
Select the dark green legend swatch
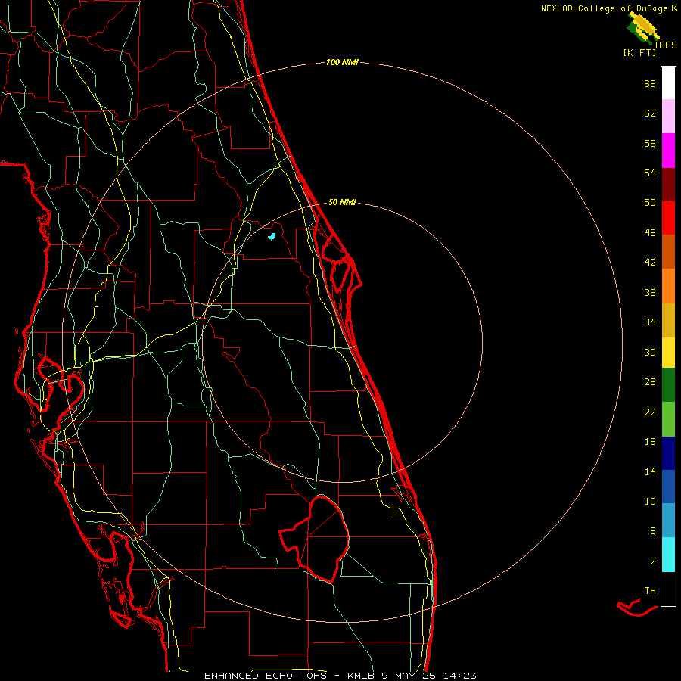point(668,385)
